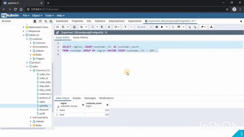Switch to the Statistics tab

click(100, 21)
